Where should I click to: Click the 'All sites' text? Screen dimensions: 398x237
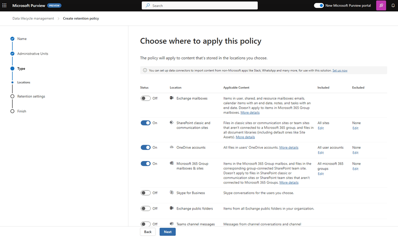click(x=323, y=123)
